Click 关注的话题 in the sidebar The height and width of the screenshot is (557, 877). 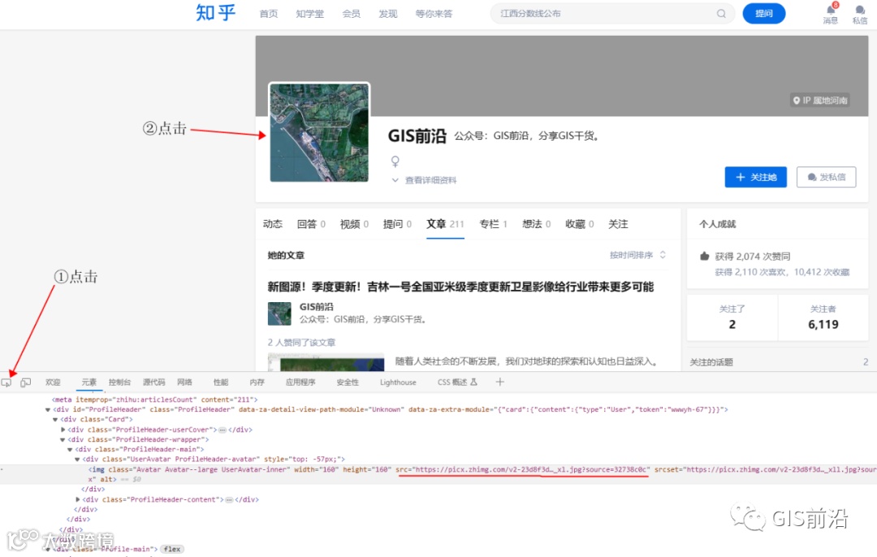point(711,362)
